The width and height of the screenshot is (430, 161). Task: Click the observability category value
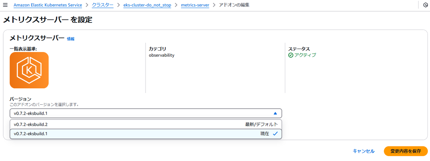(162, 55)
